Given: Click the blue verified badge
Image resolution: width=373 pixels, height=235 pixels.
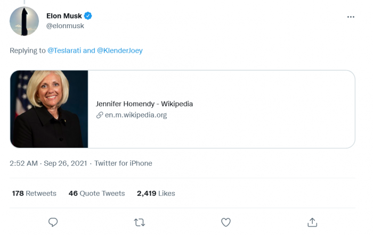Looking at the screenshot, I should coord(88,16).
